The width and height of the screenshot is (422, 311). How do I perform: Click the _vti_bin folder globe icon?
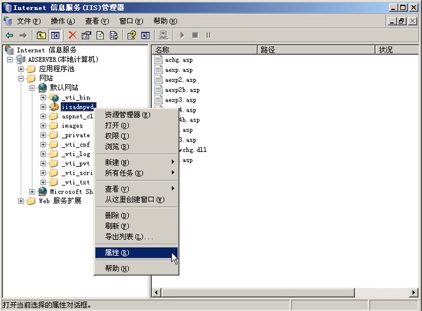[x=54, y=97]
